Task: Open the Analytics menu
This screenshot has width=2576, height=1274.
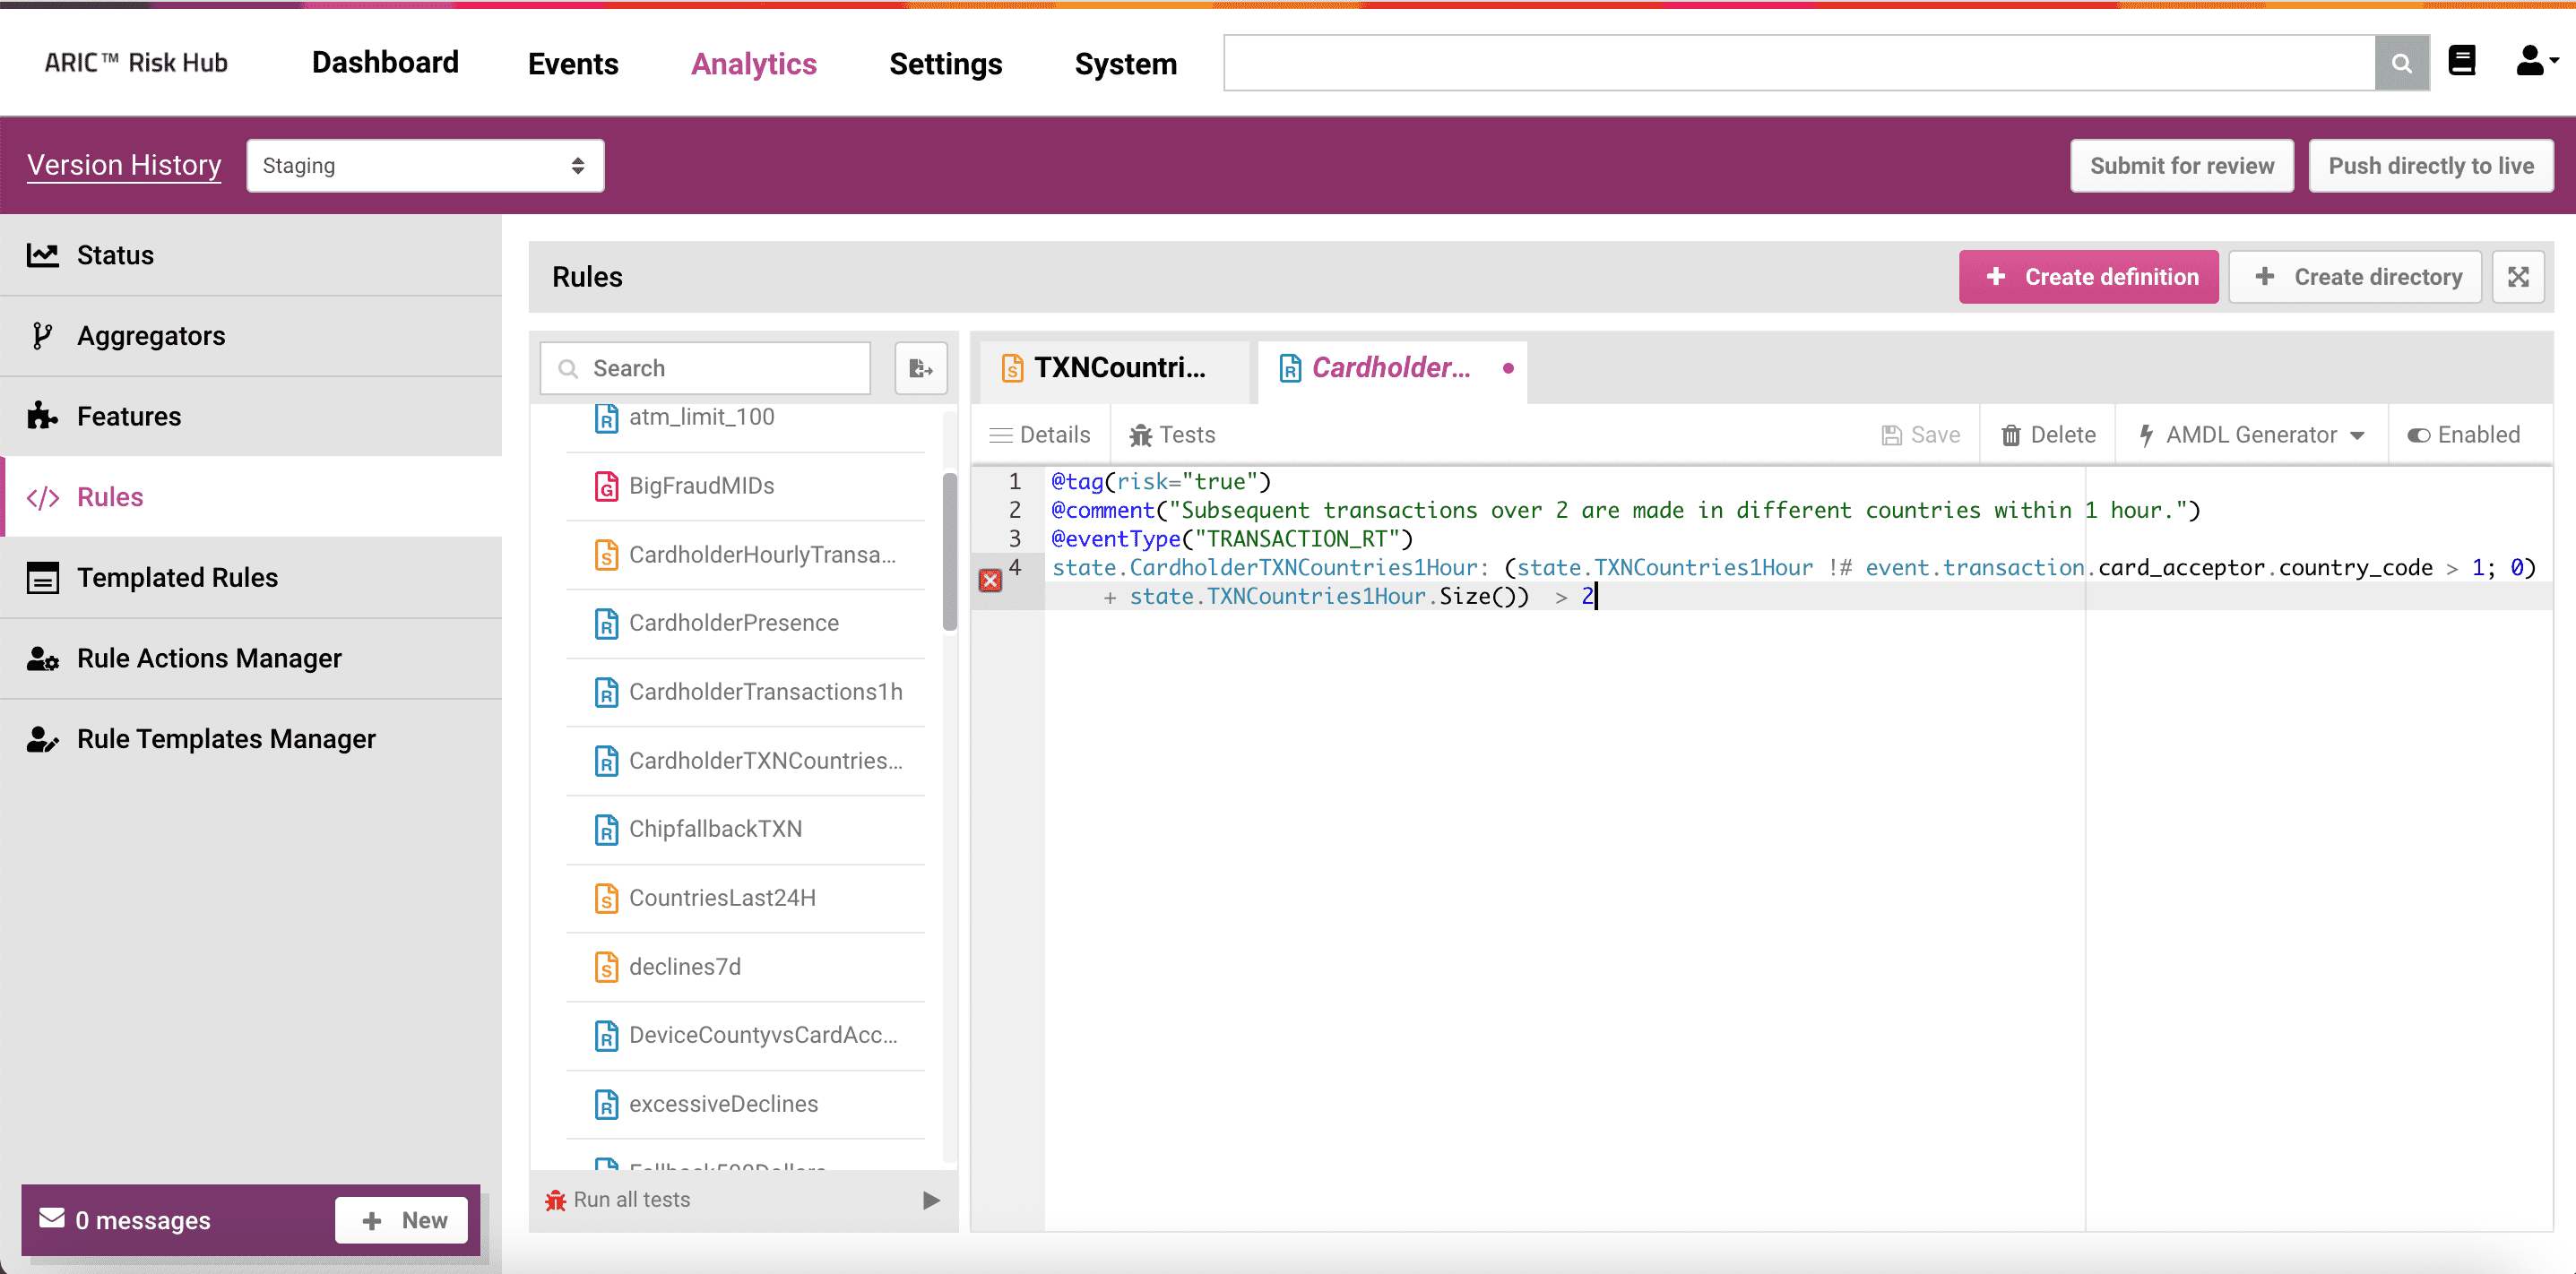Action: [x=754, y=64]
